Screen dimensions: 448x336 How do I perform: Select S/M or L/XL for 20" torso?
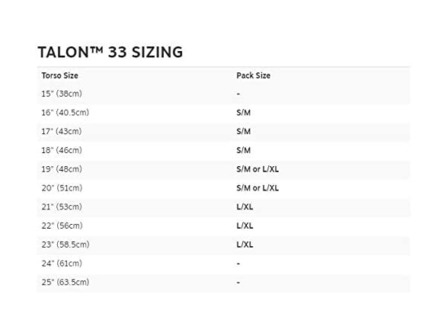pos(258,188)
